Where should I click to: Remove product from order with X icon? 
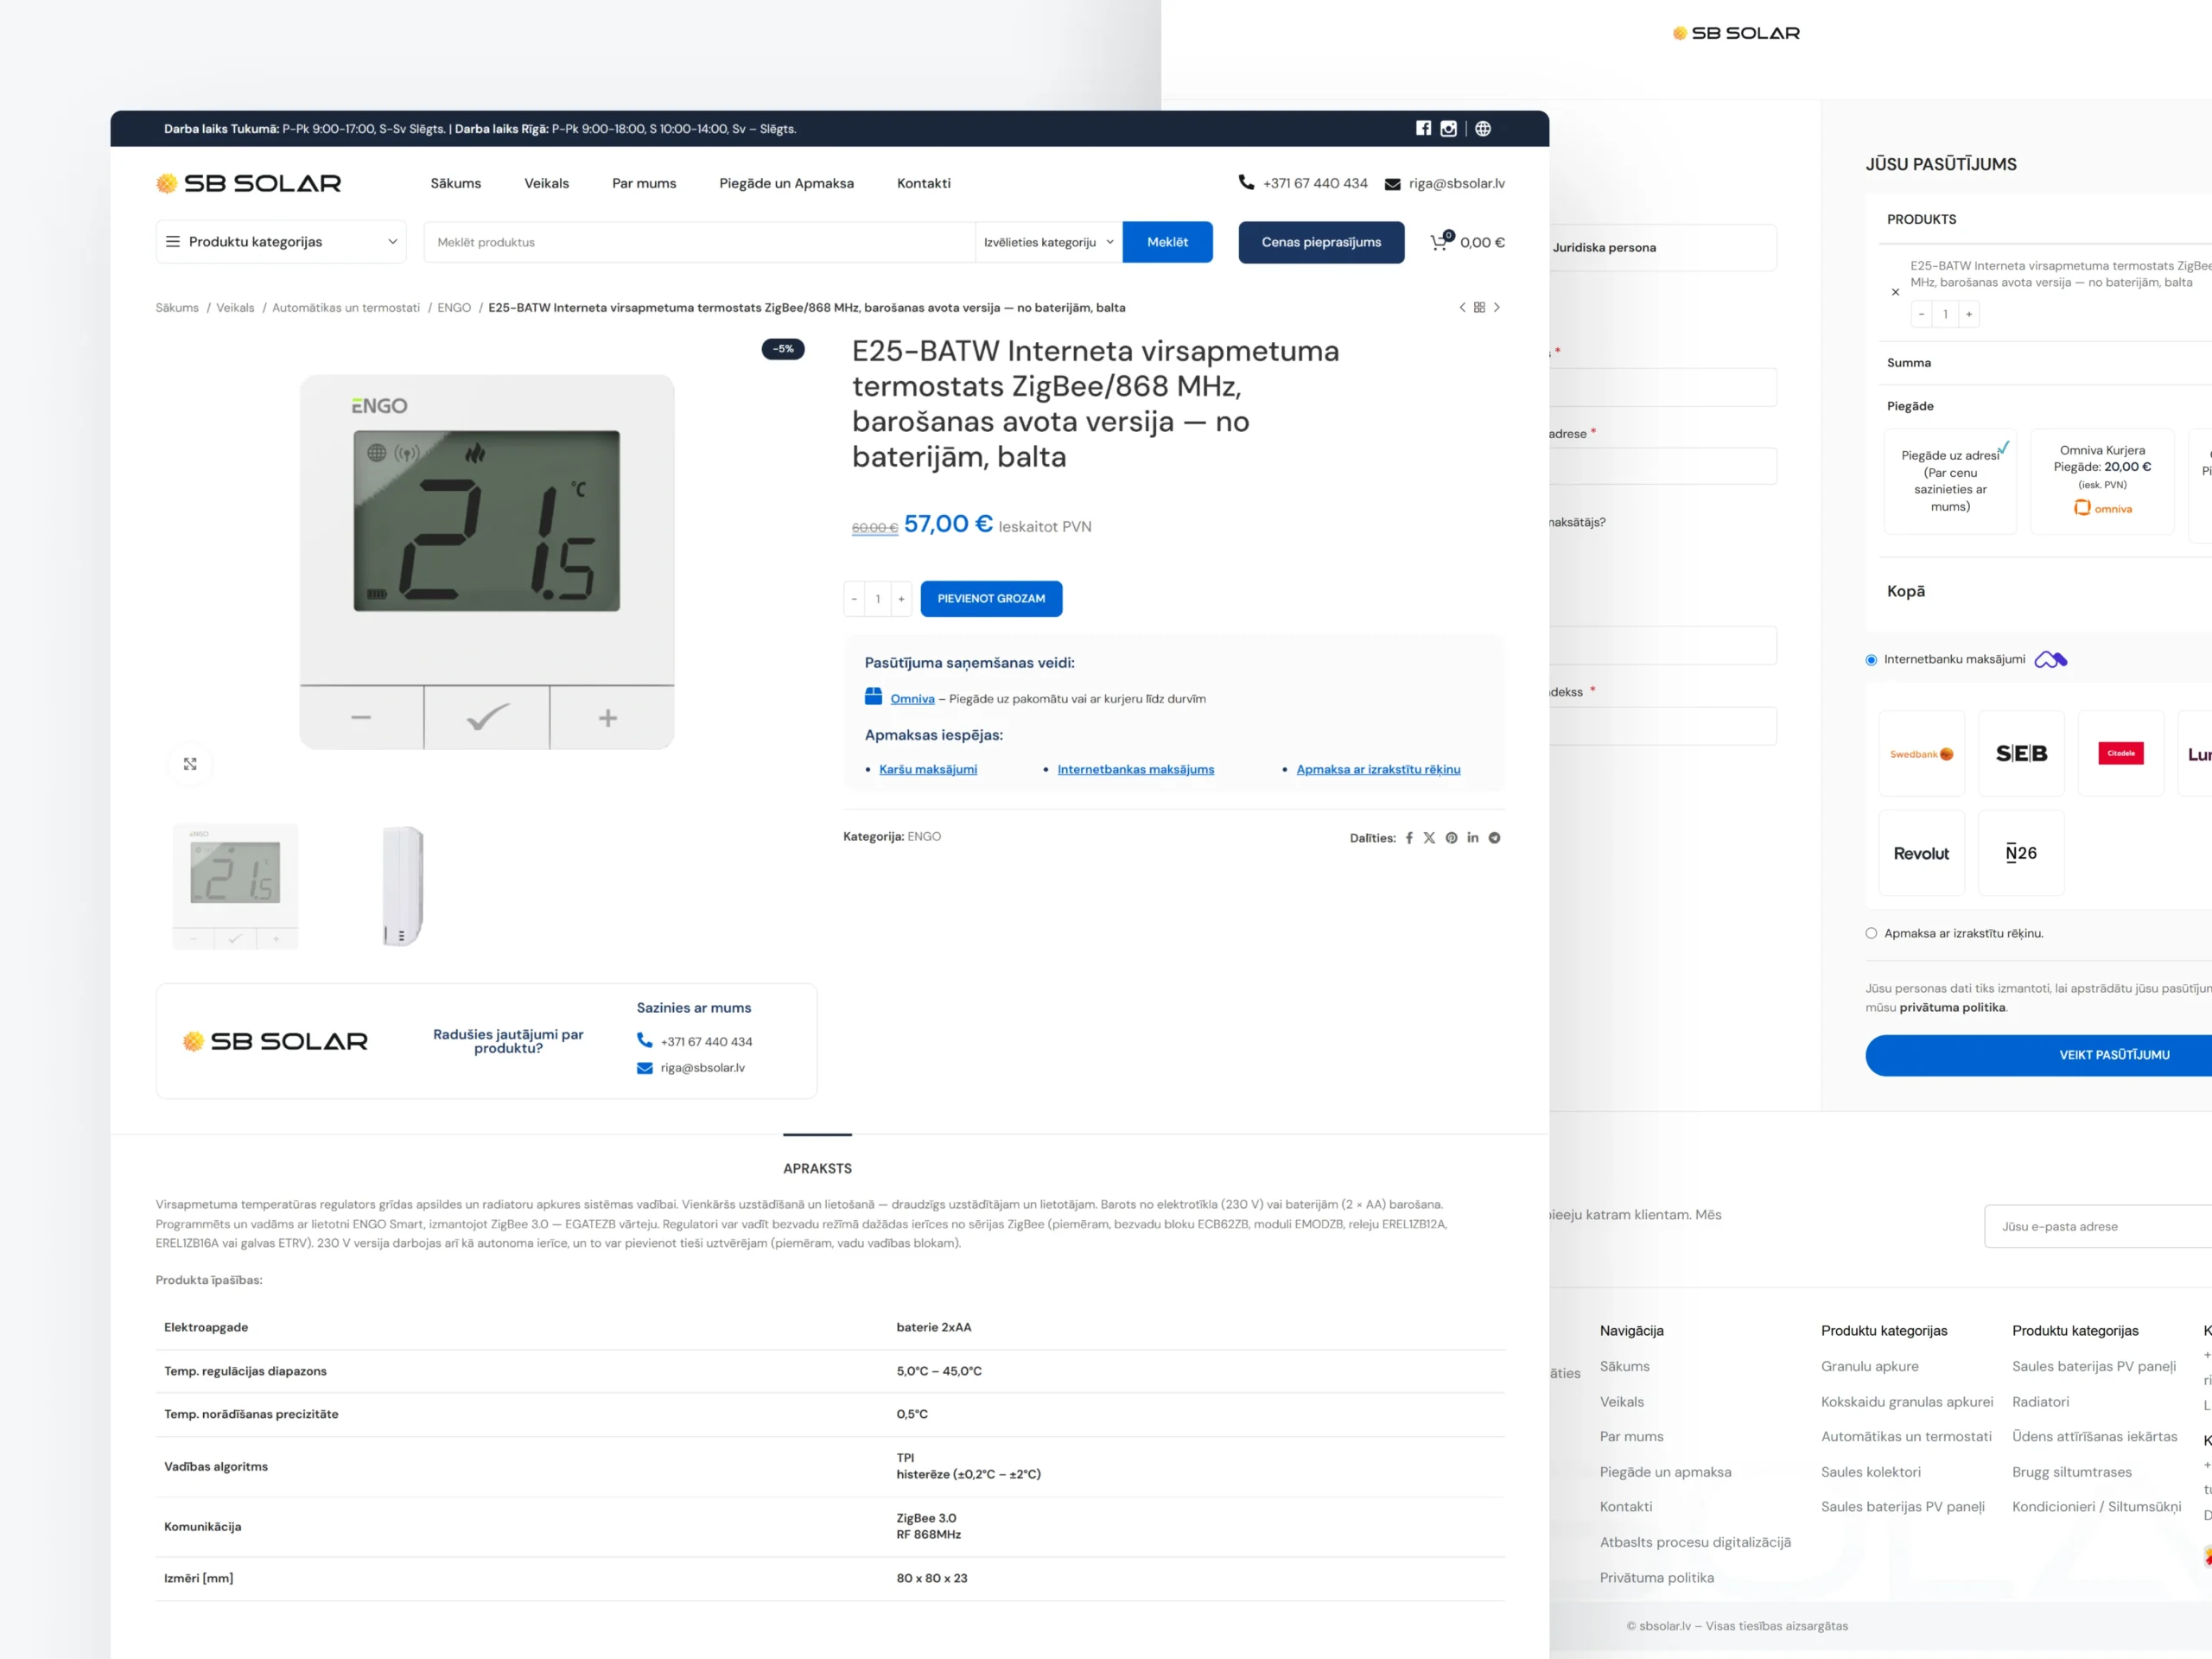(1895, 292)
